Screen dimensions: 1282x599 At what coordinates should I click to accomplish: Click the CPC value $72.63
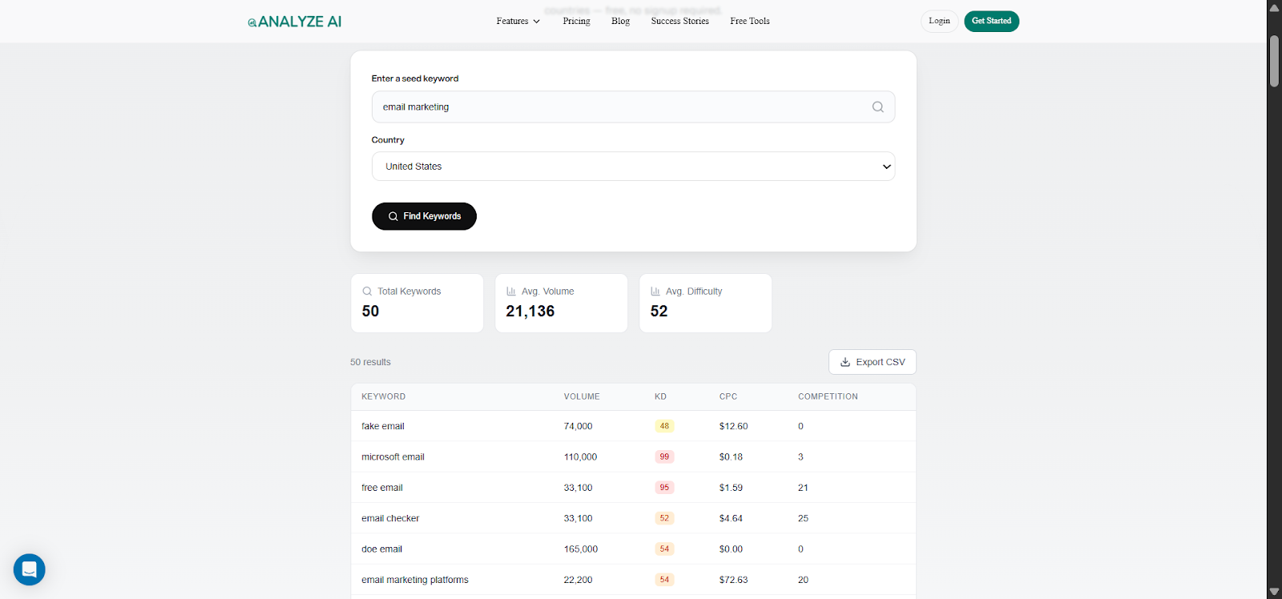(733, 580)
